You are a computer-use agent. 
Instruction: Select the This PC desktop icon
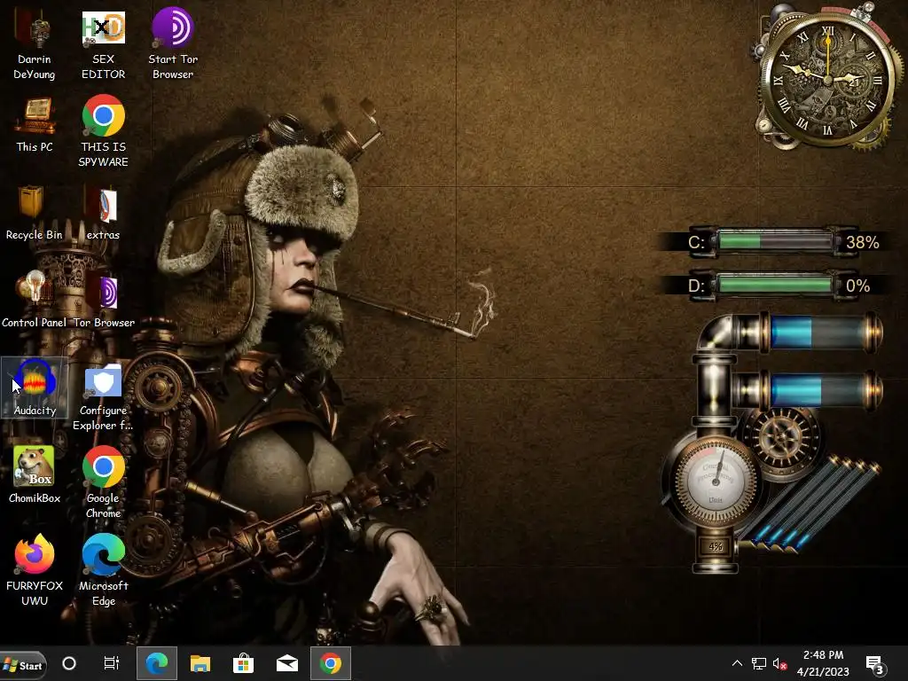35,125
